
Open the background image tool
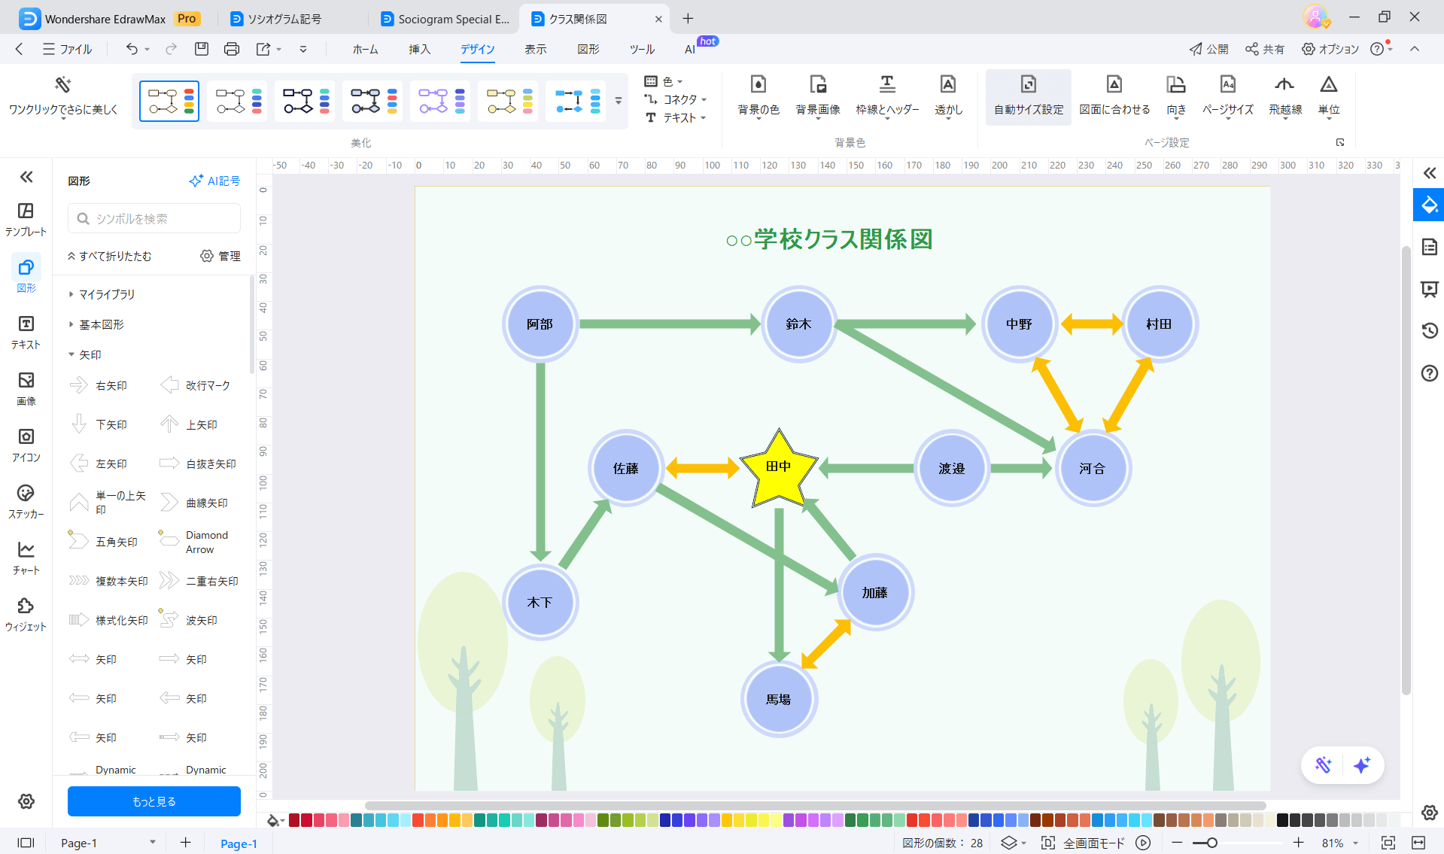click(x=818, y=96)
